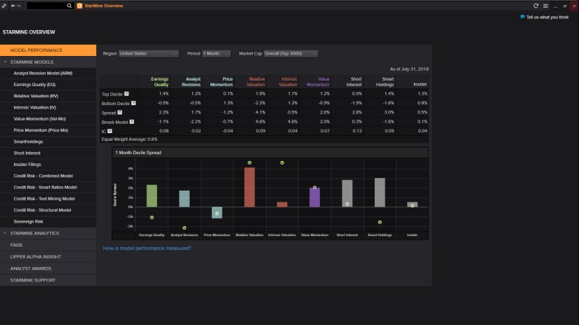Click the Tell us what you think link
Image resolution: width=579 pixels, height=325 pixels.
coord(547,17)
